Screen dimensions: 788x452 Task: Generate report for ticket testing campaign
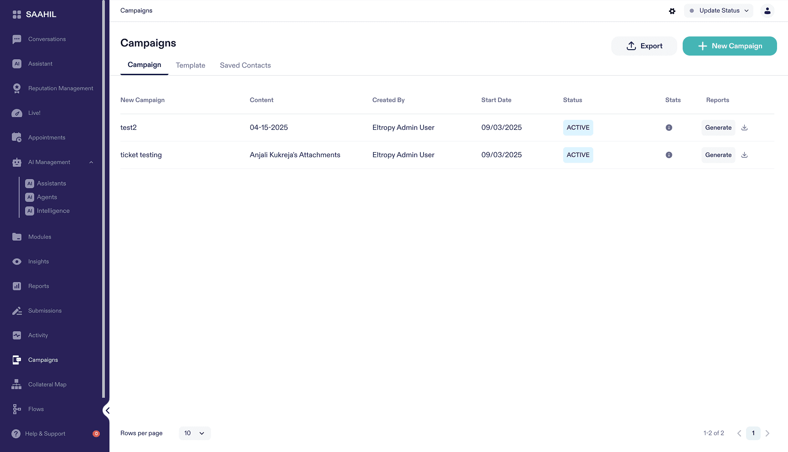click(x=718, y=155)
